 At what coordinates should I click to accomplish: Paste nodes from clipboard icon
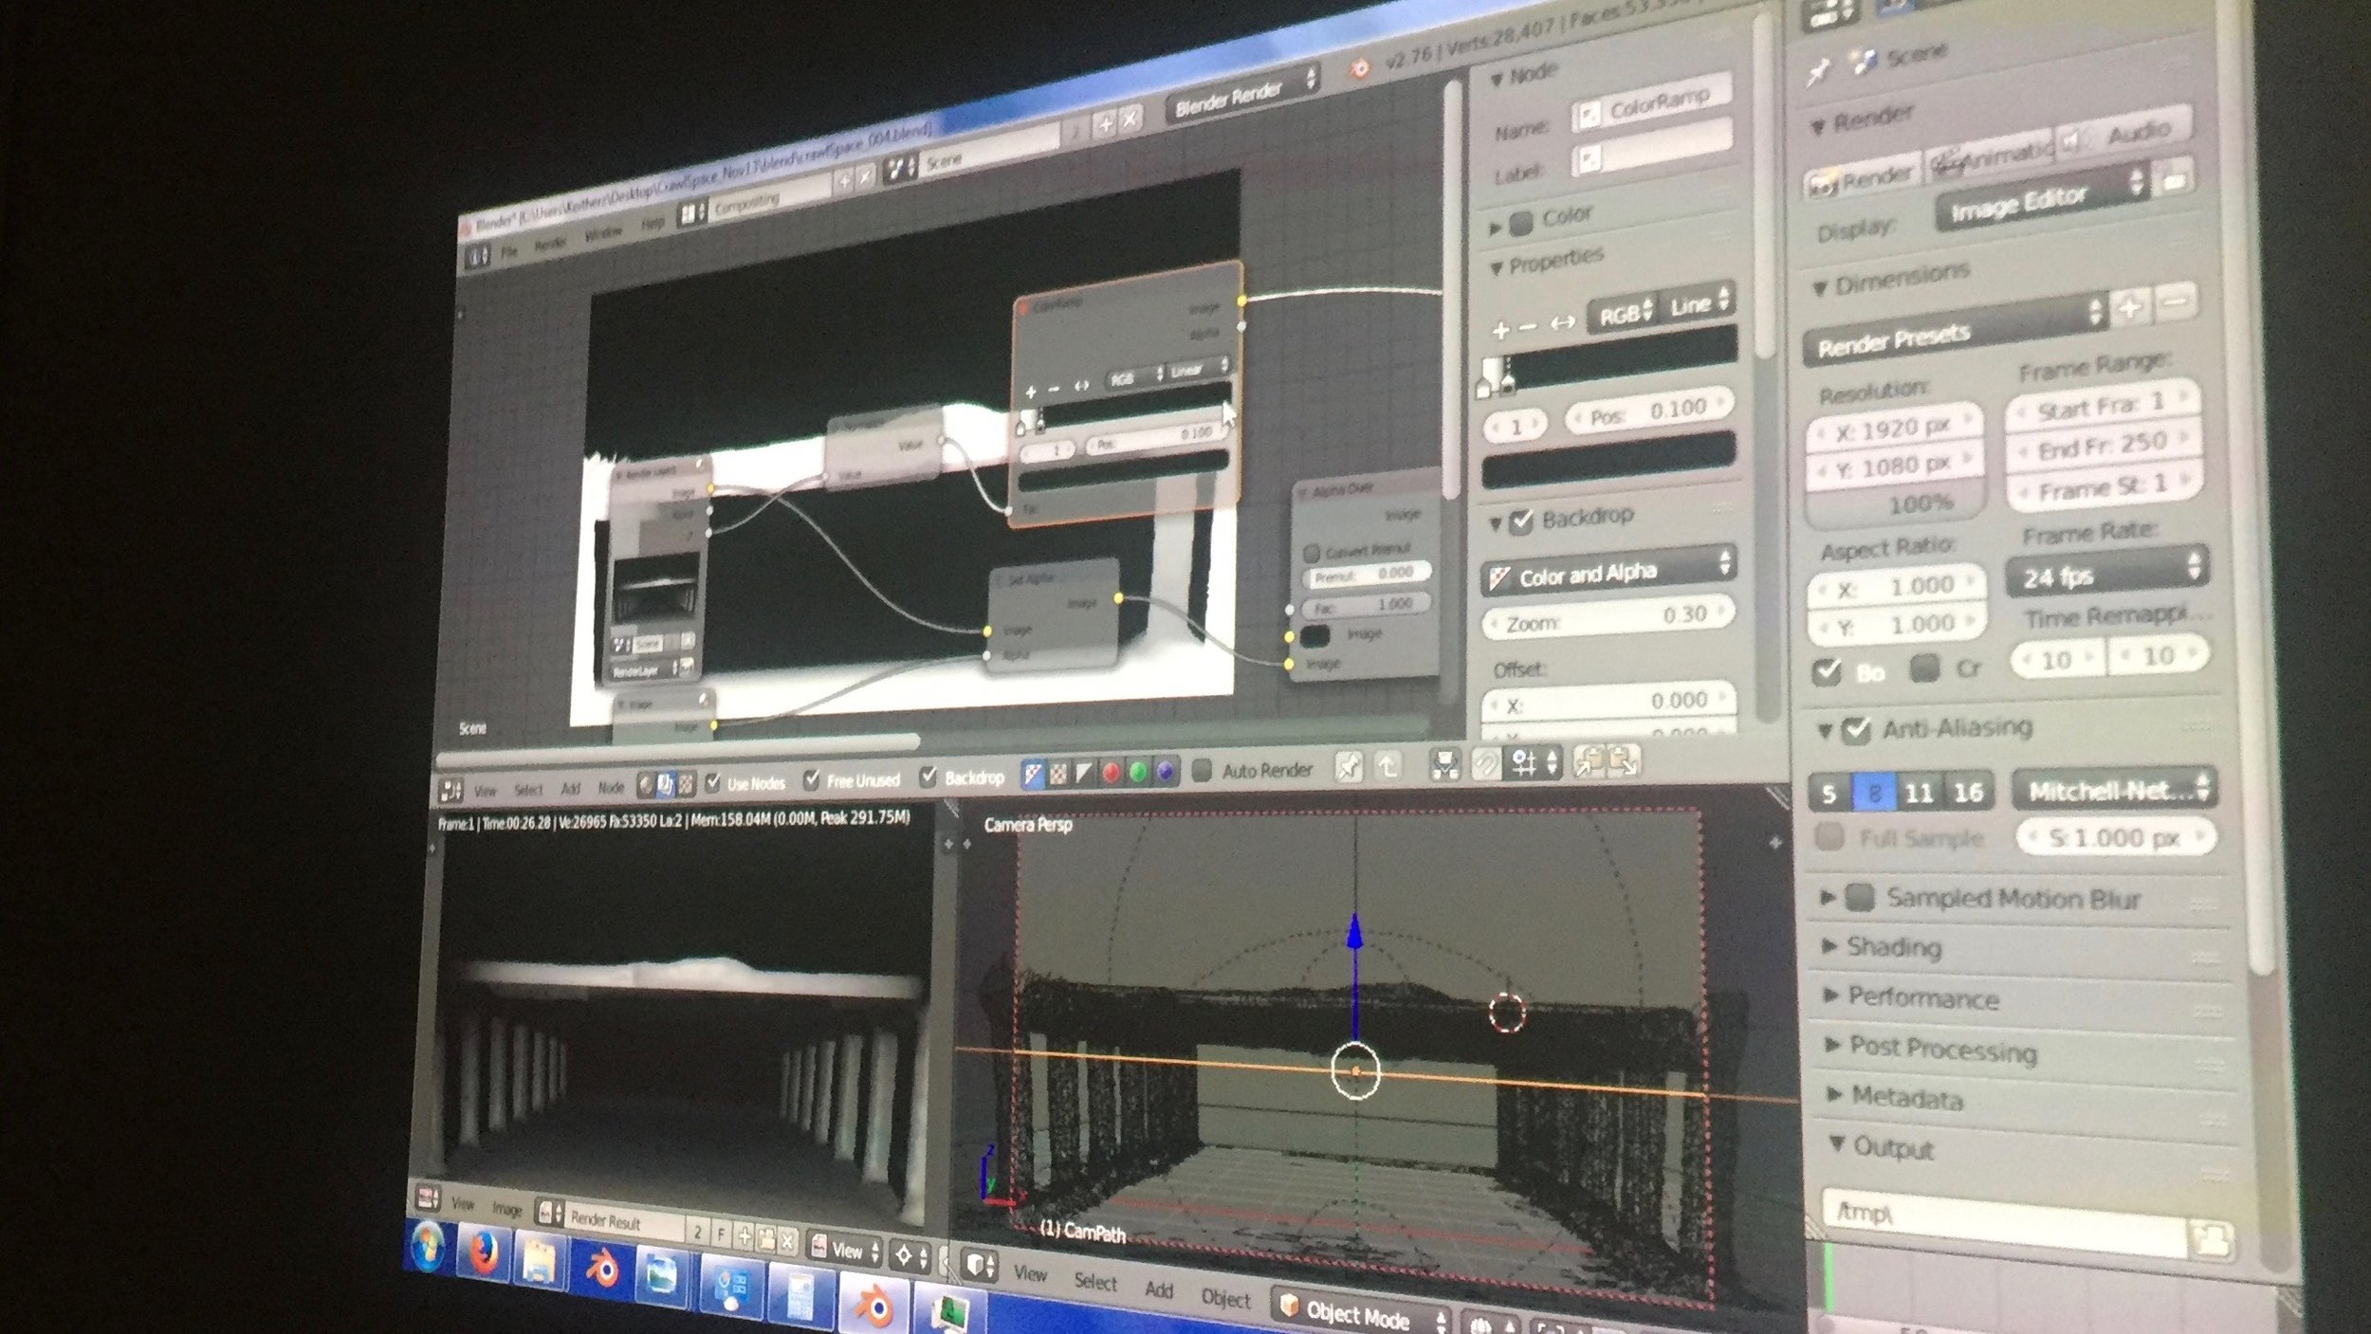[1624, 760]
